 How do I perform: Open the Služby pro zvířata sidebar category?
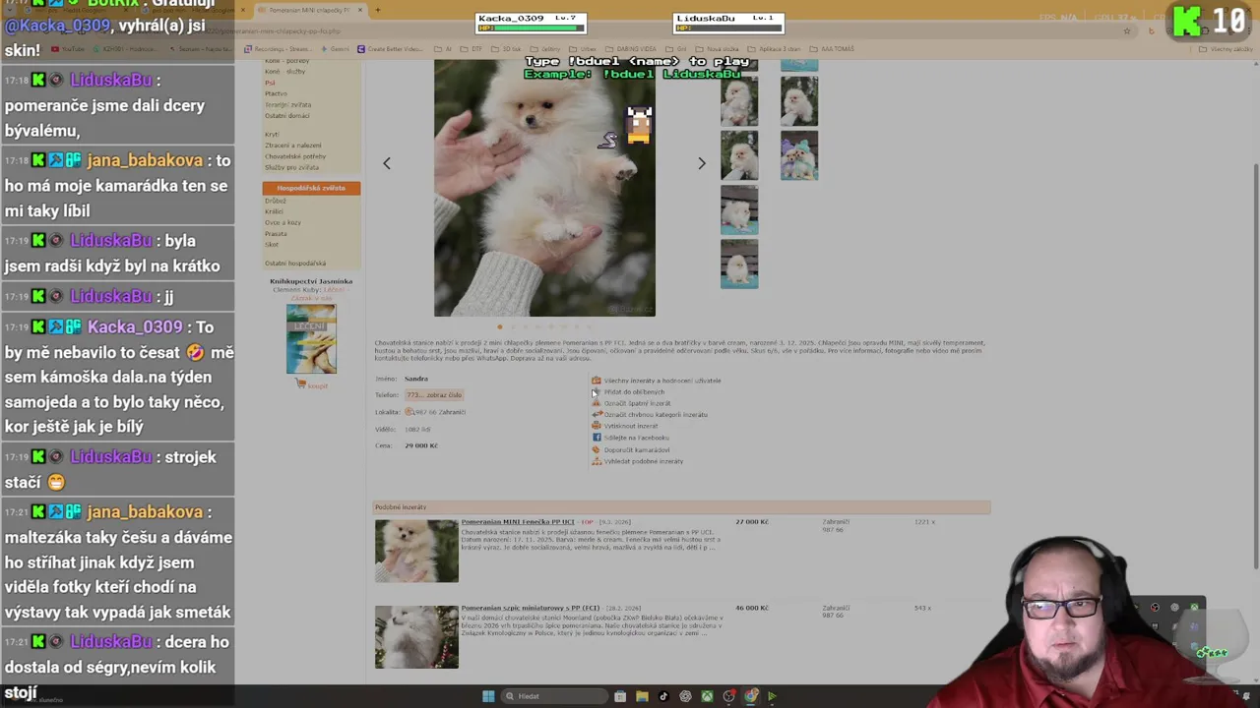coord(291,167)
